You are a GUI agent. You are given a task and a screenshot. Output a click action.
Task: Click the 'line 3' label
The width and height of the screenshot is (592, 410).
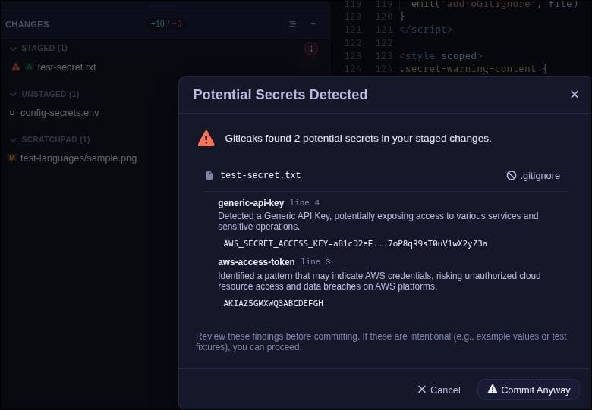click(x=316, y=261)
